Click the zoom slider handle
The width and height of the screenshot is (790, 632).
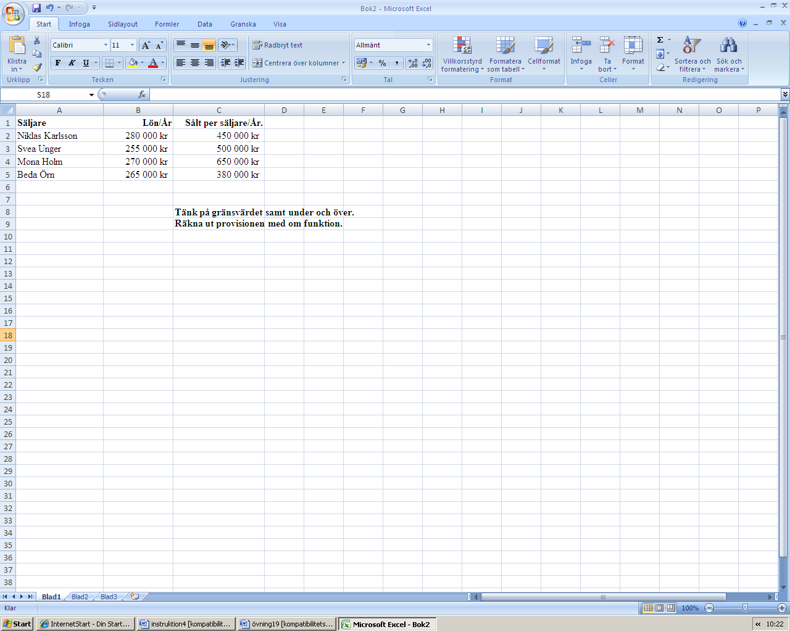point(745,608)
